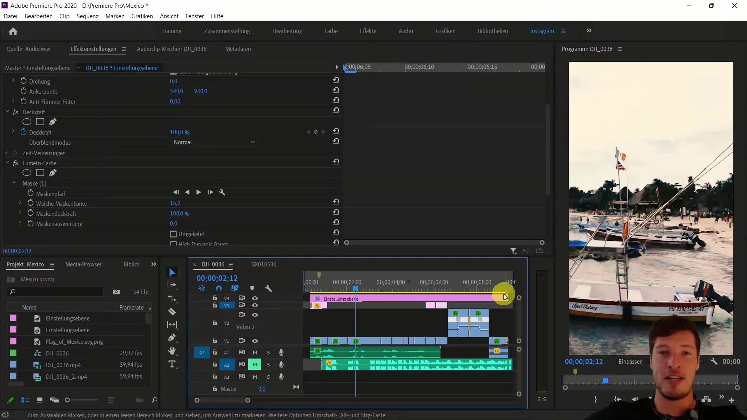Image resolution: width=747 pixels, height=420 pixels.
Task: Open Program monitor settings wrench
Action: tap(714, 361)
